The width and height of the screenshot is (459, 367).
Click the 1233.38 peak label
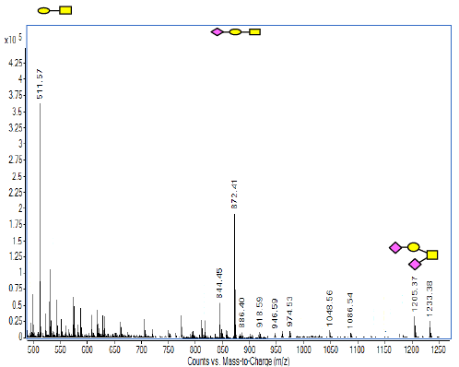tap(430, 299)
